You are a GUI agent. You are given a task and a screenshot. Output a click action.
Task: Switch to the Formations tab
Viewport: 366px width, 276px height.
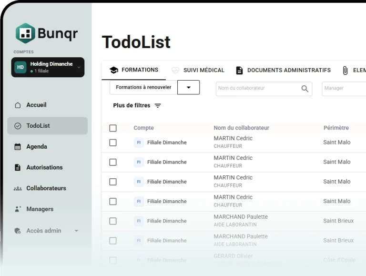[134, 70]
